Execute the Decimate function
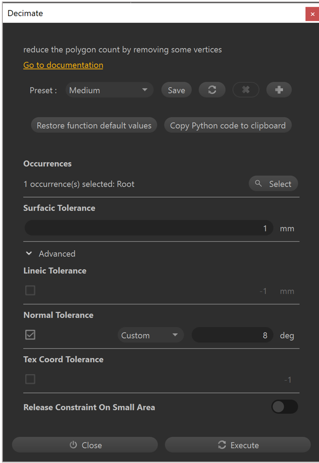319x463 pixels. [238, 445]
